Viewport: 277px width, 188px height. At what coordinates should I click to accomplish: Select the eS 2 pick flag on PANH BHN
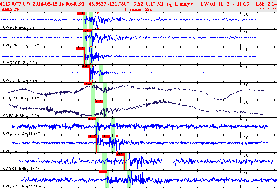99,101
